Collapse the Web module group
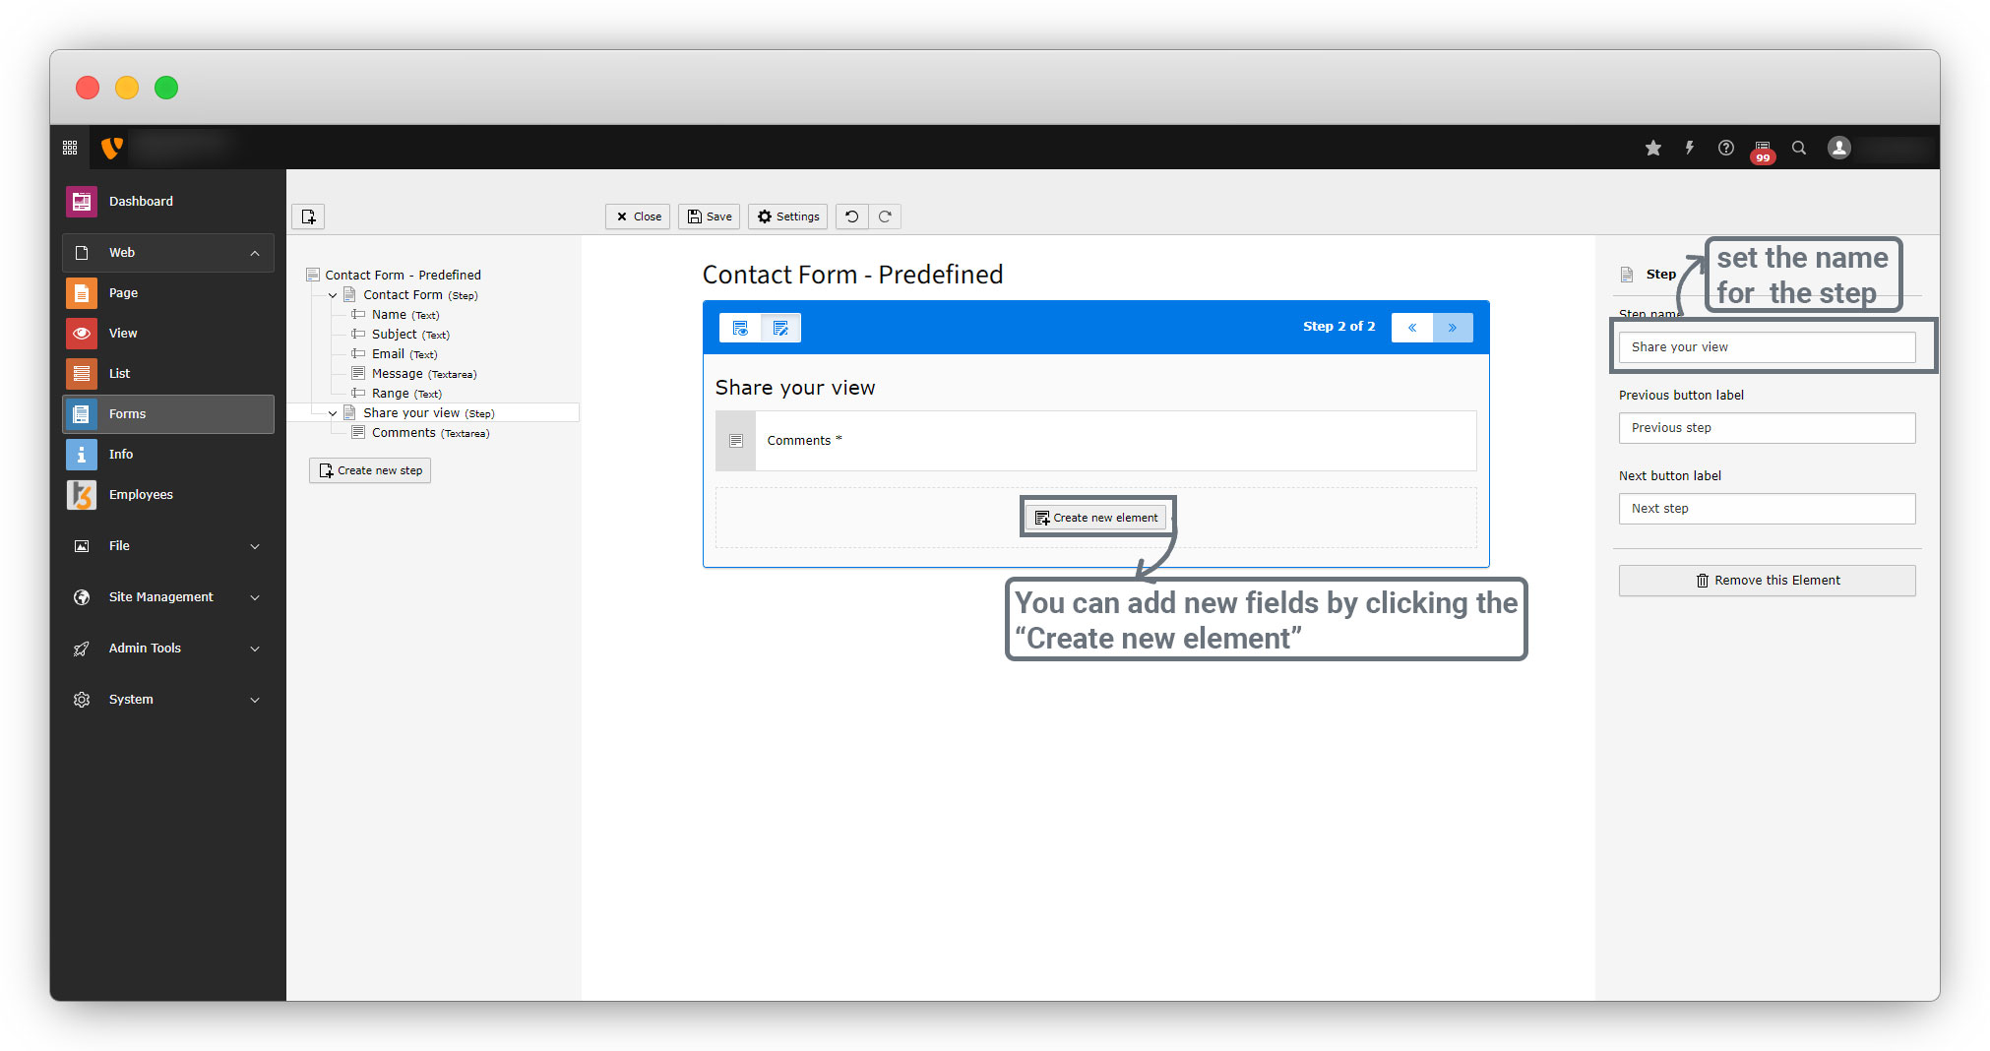 pos(255,253)
